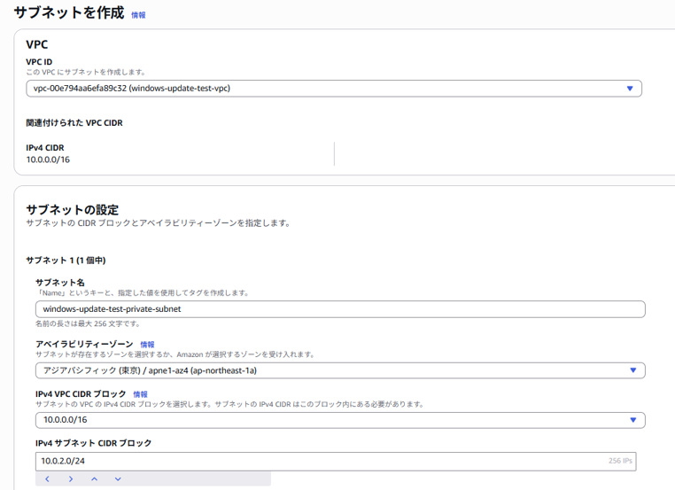Click 情報 link next to アベイラビリティーゾーン

click(147, 345)
